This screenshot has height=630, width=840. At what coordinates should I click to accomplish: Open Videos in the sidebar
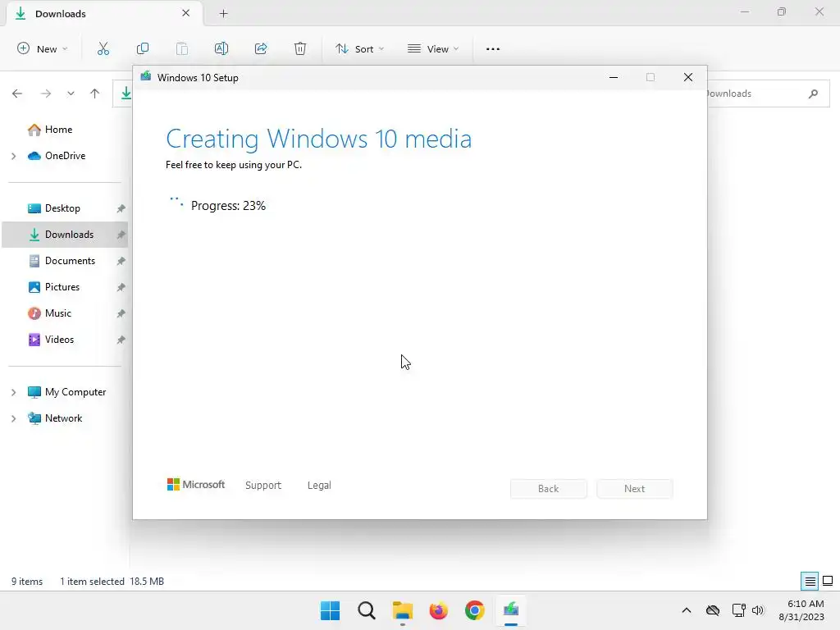59,340
